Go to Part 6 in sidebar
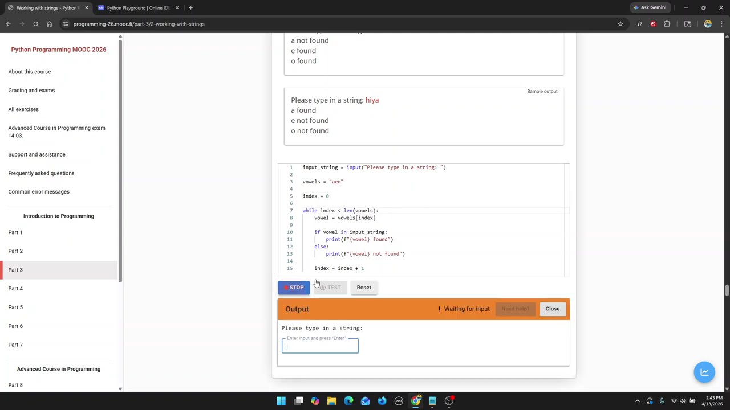Viewport: 730px width, 410px height. (15, 326)
